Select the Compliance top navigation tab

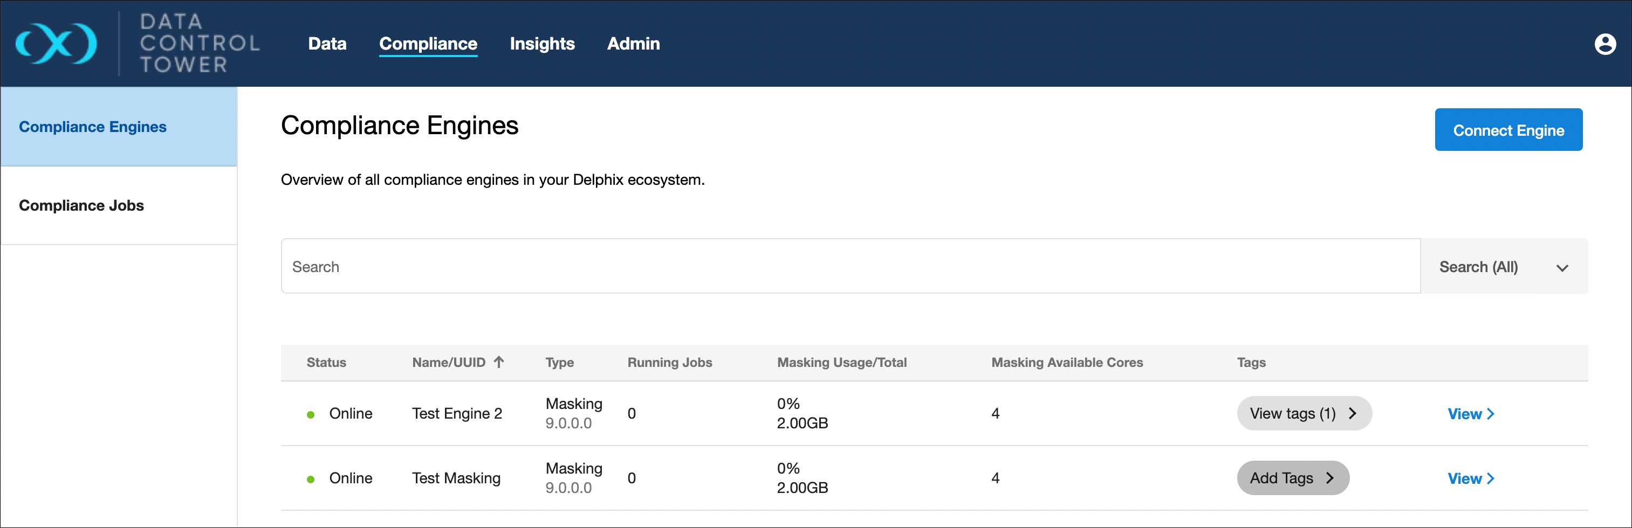pos(428,43)
